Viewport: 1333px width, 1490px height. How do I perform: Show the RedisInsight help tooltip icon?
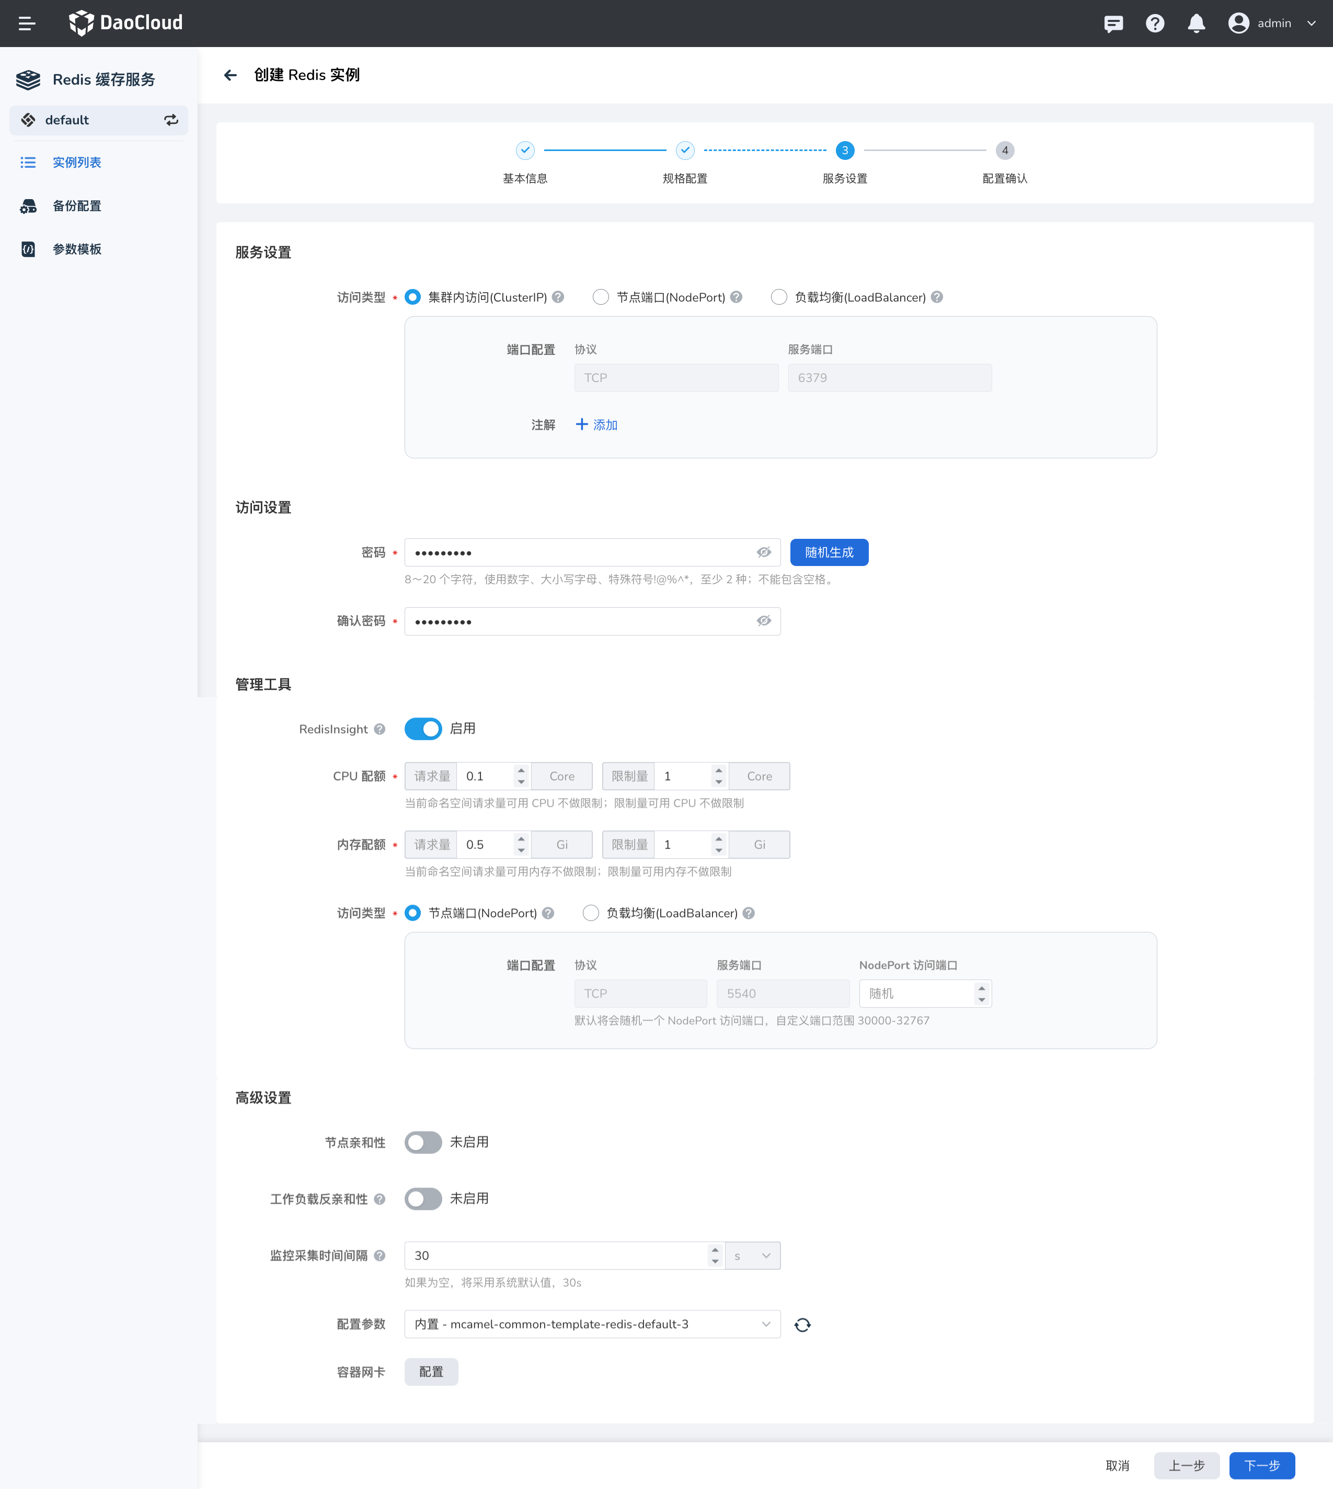coord(380,729)
